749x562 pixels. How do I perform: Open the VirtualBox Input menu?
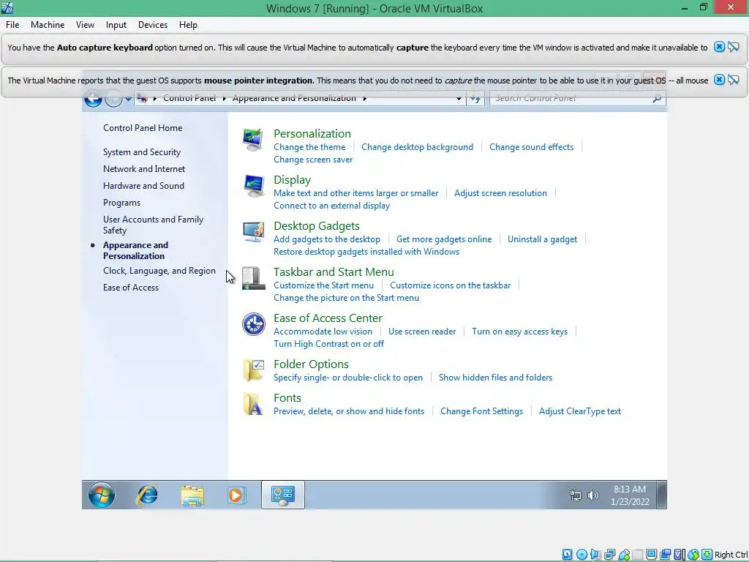pos(116,25)
